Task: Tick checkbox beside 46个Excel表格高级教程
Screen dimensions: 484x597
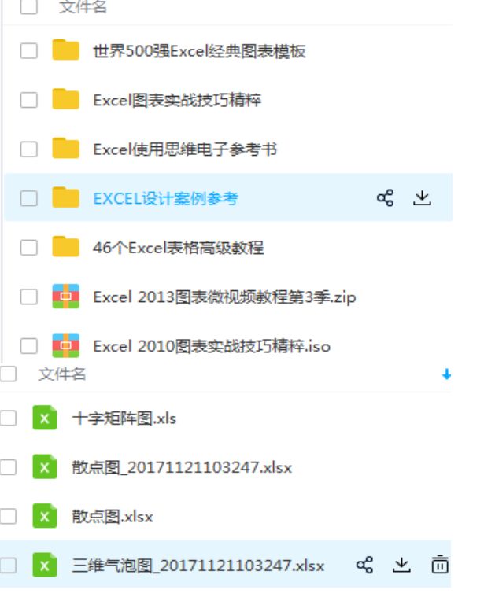Action: pyautogui.click(x=28, y=248)
